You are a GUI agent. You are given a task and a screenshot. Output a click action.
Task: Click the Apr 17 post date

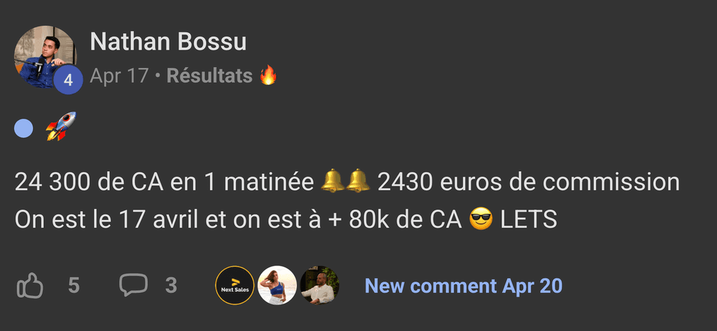tap(119, 76)
